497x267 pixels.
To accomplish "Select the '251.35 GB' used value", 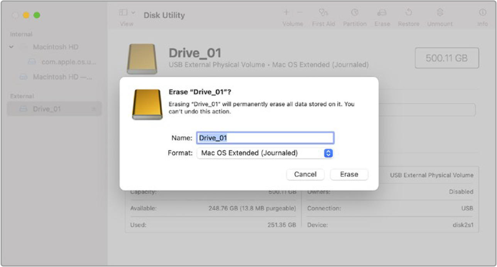I will coord(282,224).
